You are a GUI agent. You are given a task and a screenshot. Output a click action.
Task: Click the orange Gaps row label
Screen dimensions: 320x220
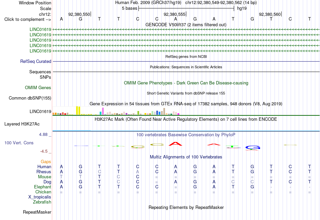(x=46, y=162)
